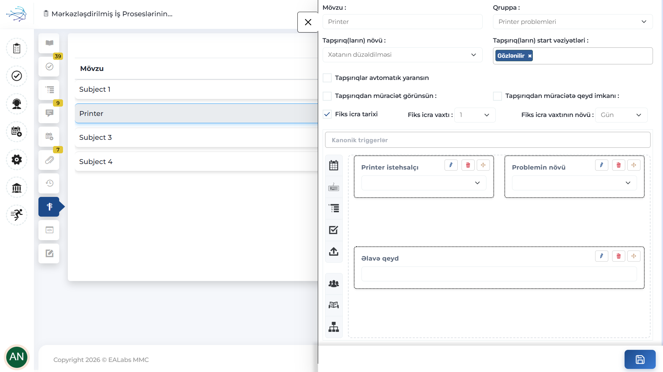Image resolution: width=663 pixels, height=372 pixels.
Task: Move the Problemin növü field handle
Action: click(634, 165)
